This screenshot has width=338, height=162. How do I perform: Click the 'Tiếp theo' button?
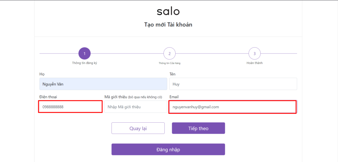pos(198,128)
